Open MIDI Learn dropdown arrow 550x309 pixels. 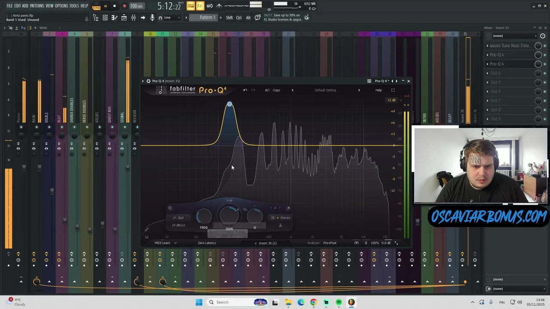pos(175,243)
